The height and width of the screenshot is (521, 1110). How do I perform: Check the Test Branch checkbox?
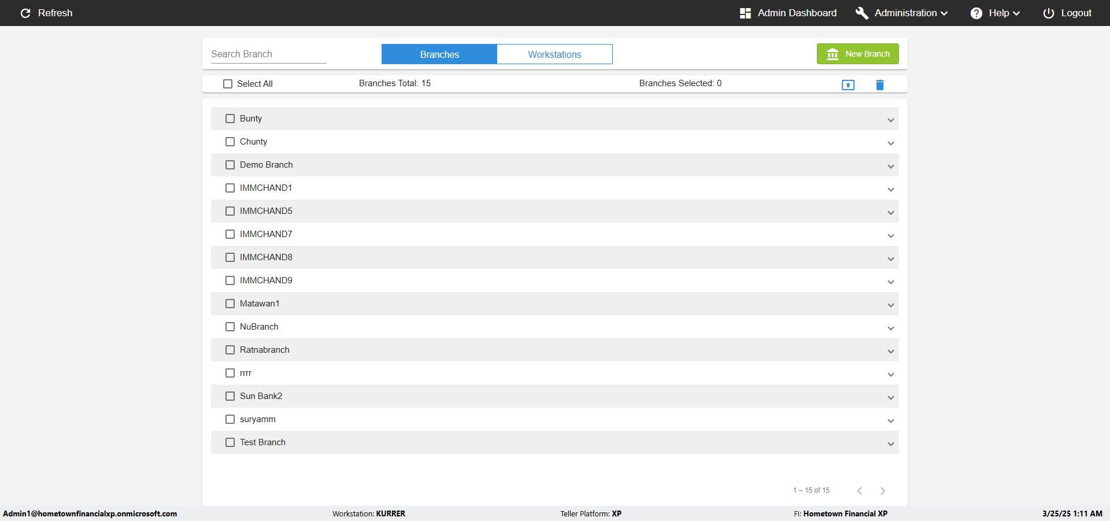(x=230, y=442)
